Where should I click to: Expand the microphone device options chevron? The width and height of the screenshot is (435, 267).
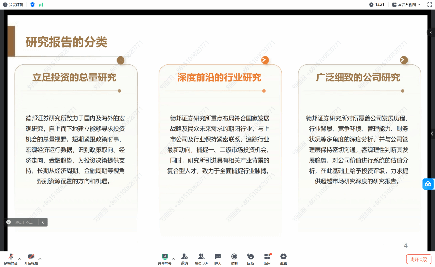[x=20, y=259]
